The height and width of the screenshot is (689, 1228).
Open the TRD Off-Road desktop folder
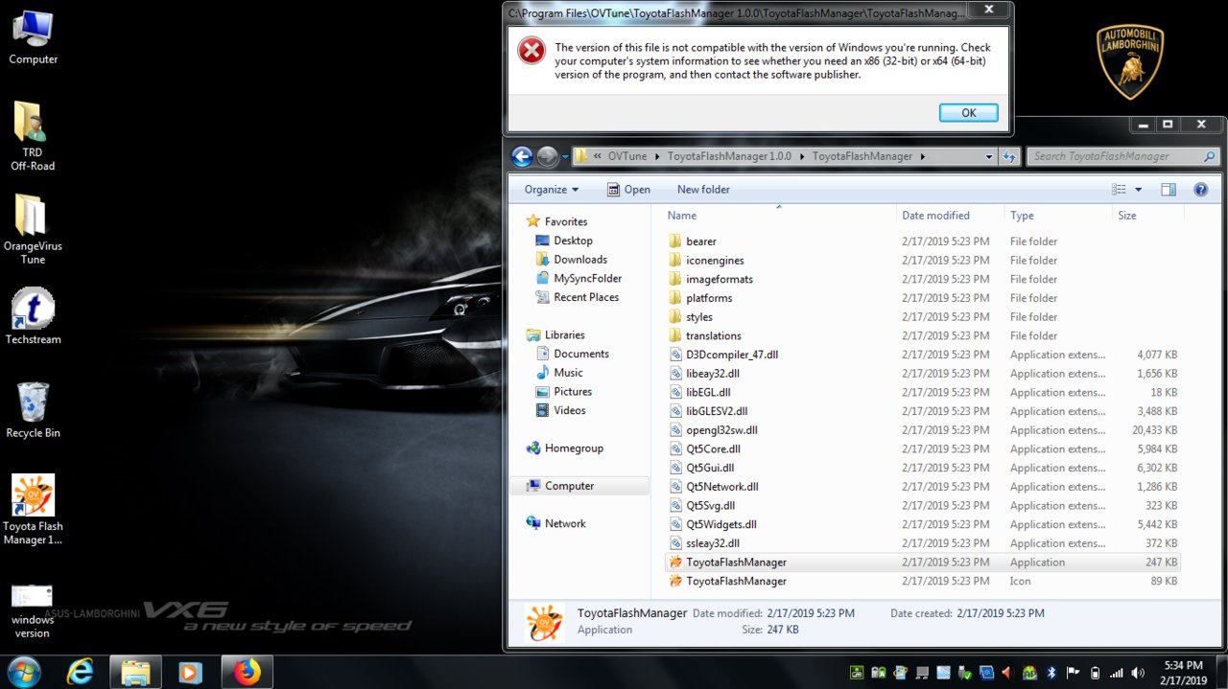coord(33,135)
